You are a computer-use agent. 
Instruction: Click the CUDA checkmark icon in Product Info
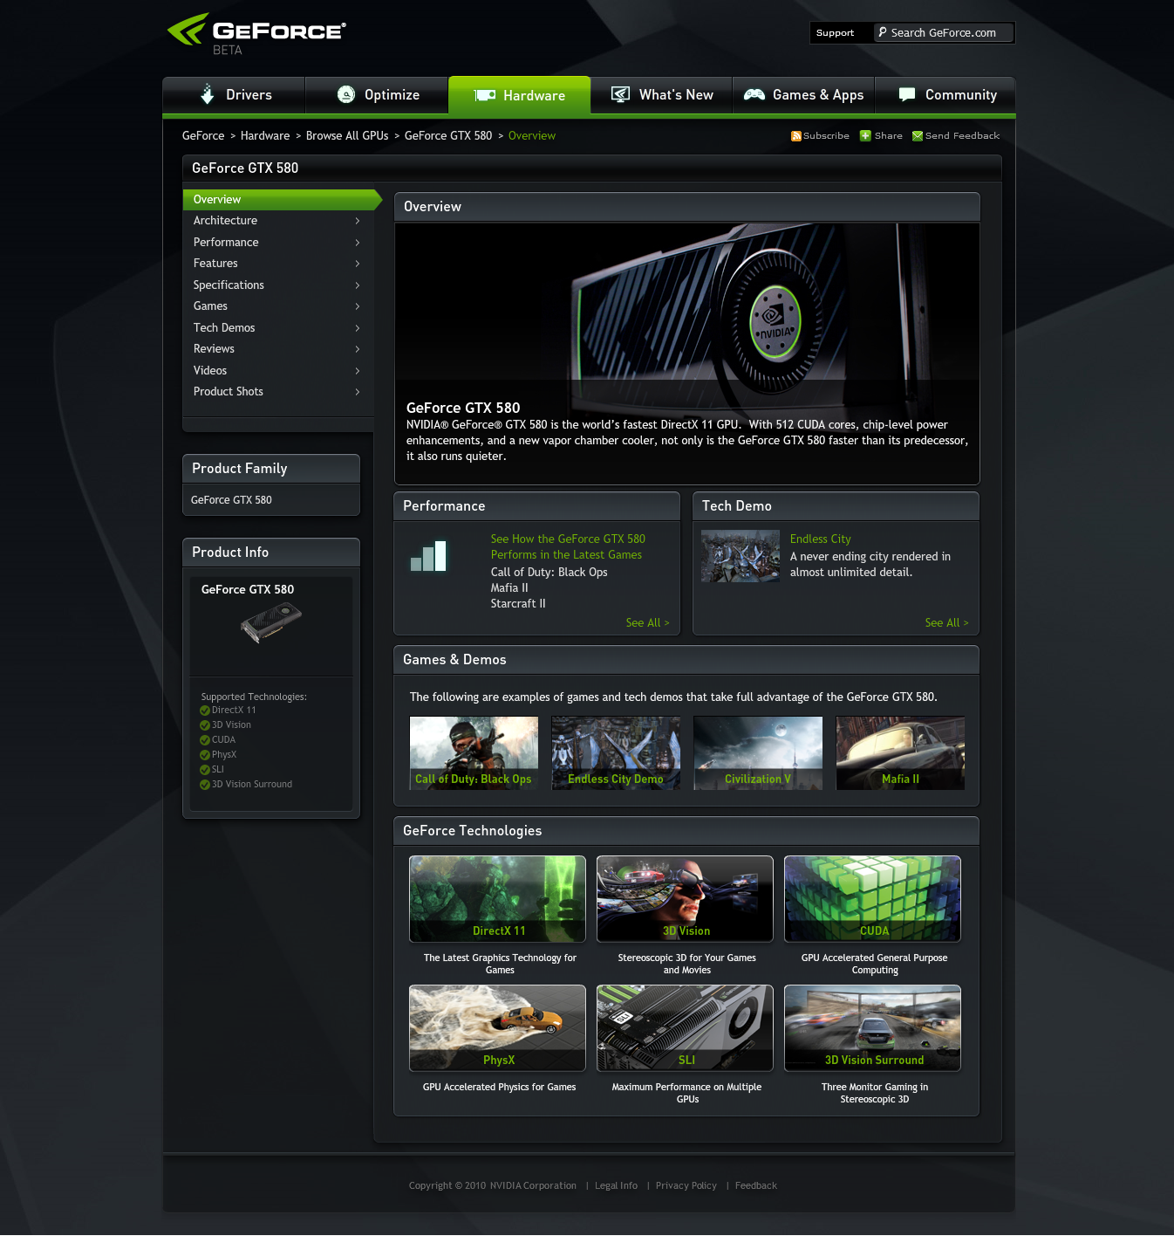205,740
